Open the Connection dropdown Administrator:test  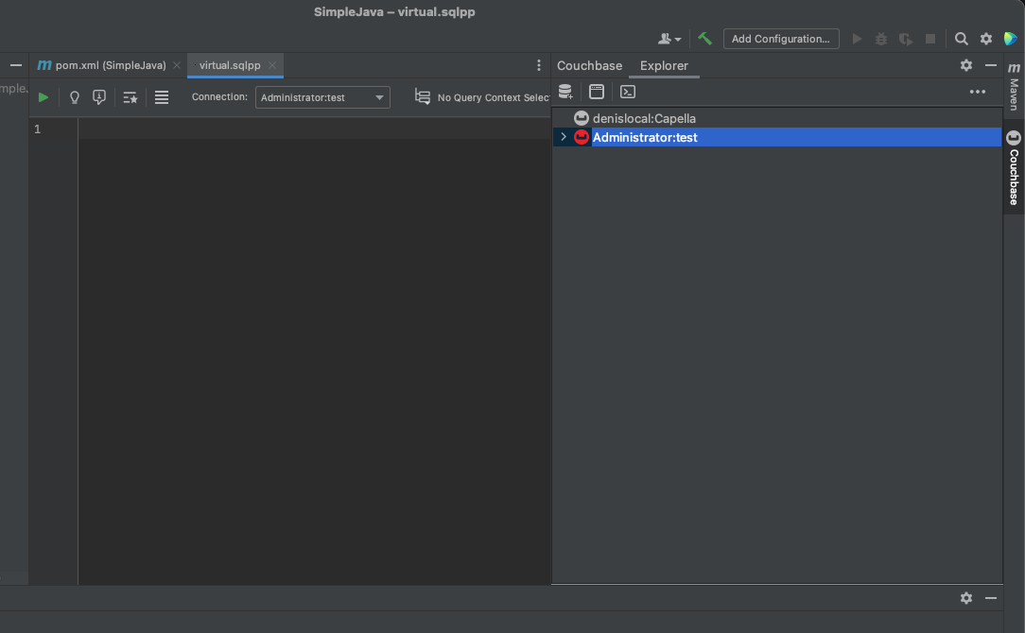tap(322, 97)
